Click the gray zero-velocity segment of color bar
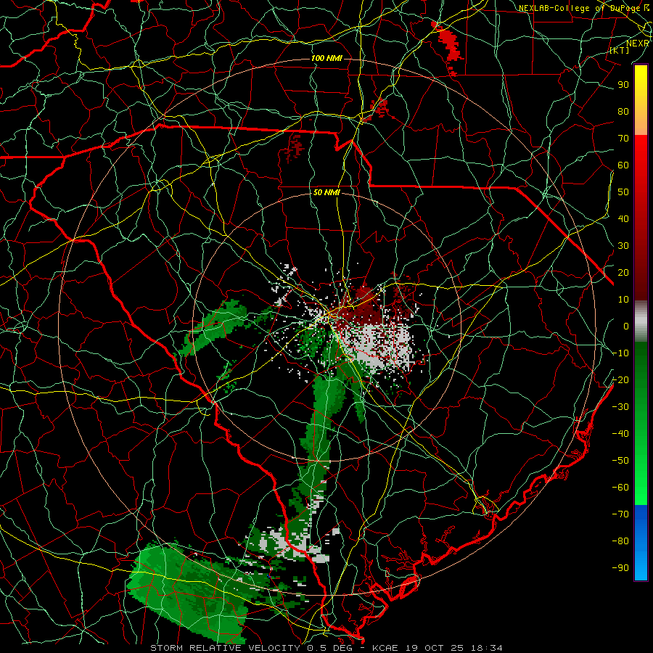 click(641, 321)
